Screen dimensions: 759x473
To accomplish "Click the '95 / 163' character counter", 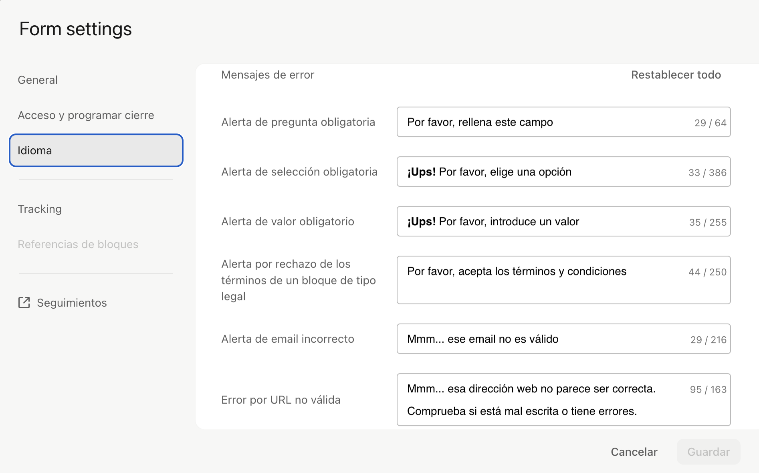I will (708, 390).
